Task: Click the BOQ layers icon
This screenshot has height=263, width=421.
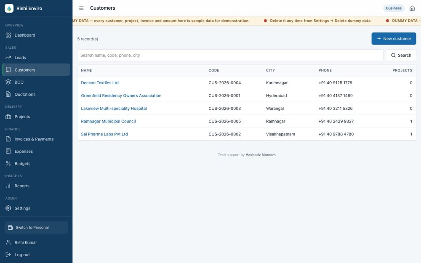Action: 8,82
